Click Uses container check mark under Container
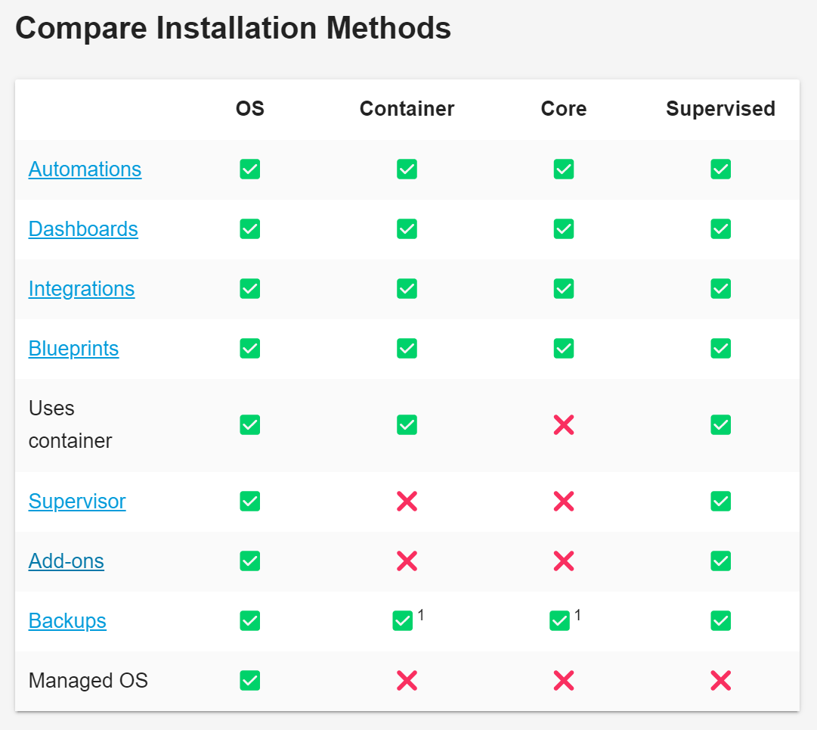The image size is (817, 730). click(x=407, y=425)
